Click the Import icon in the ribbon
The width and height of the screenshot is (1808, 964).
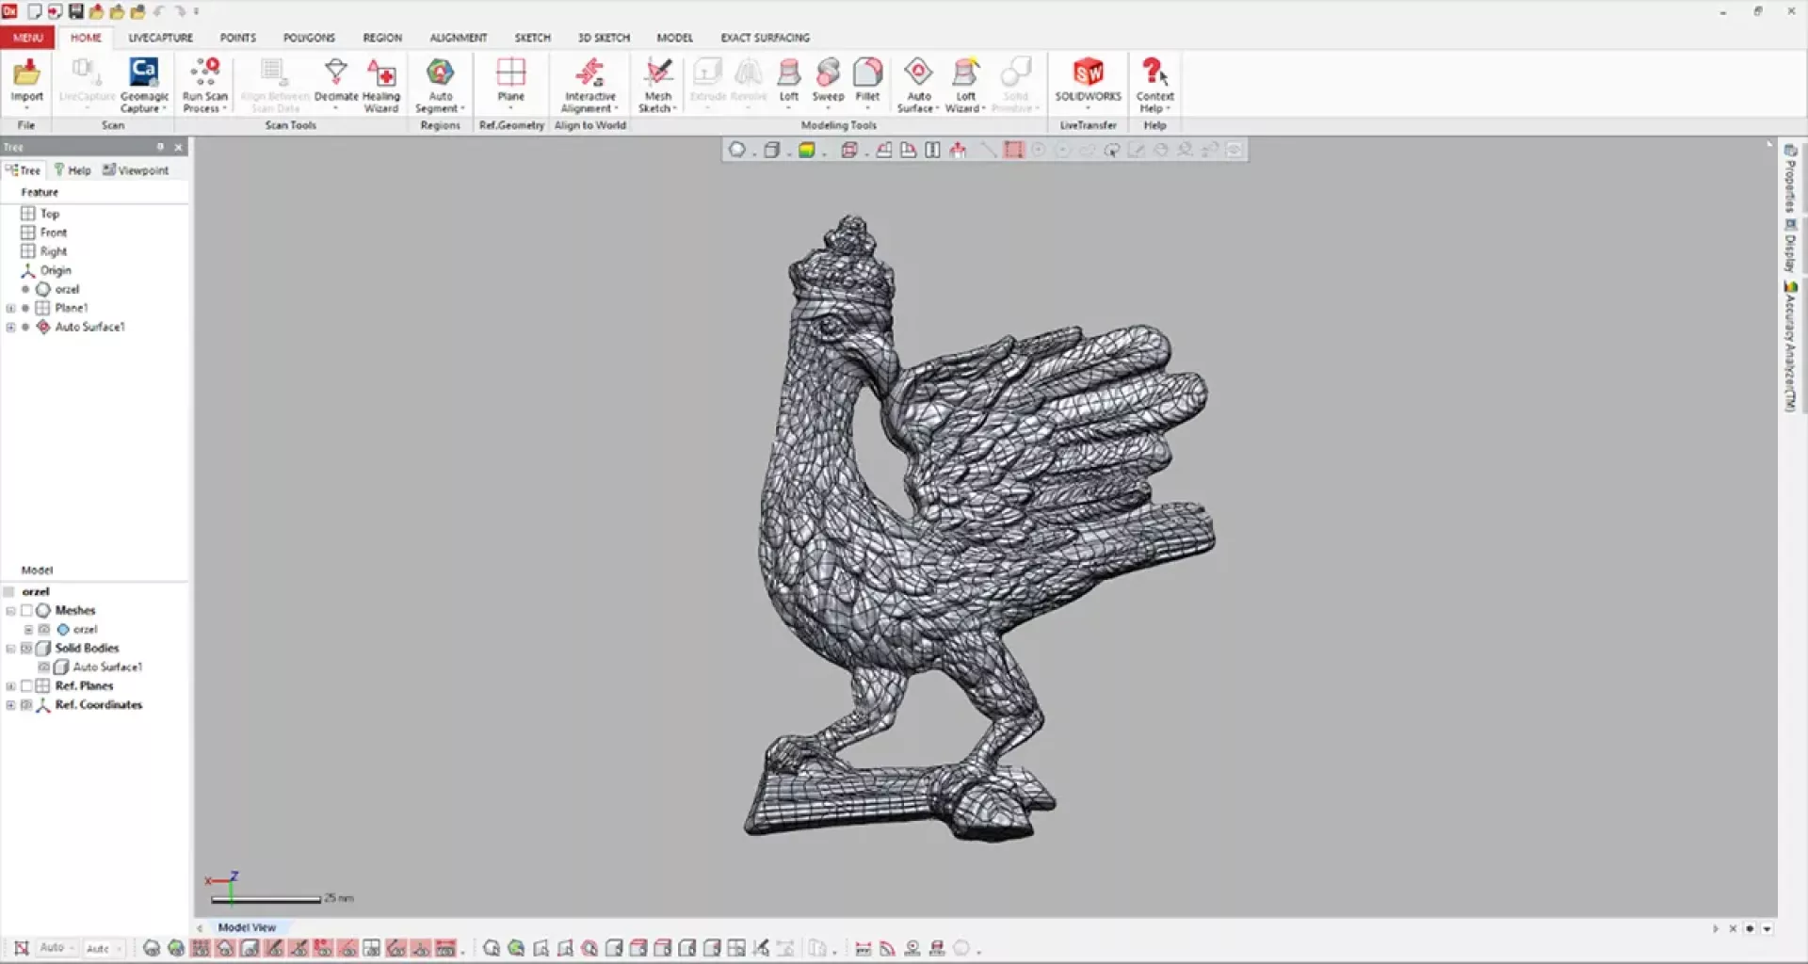[26, 81]
